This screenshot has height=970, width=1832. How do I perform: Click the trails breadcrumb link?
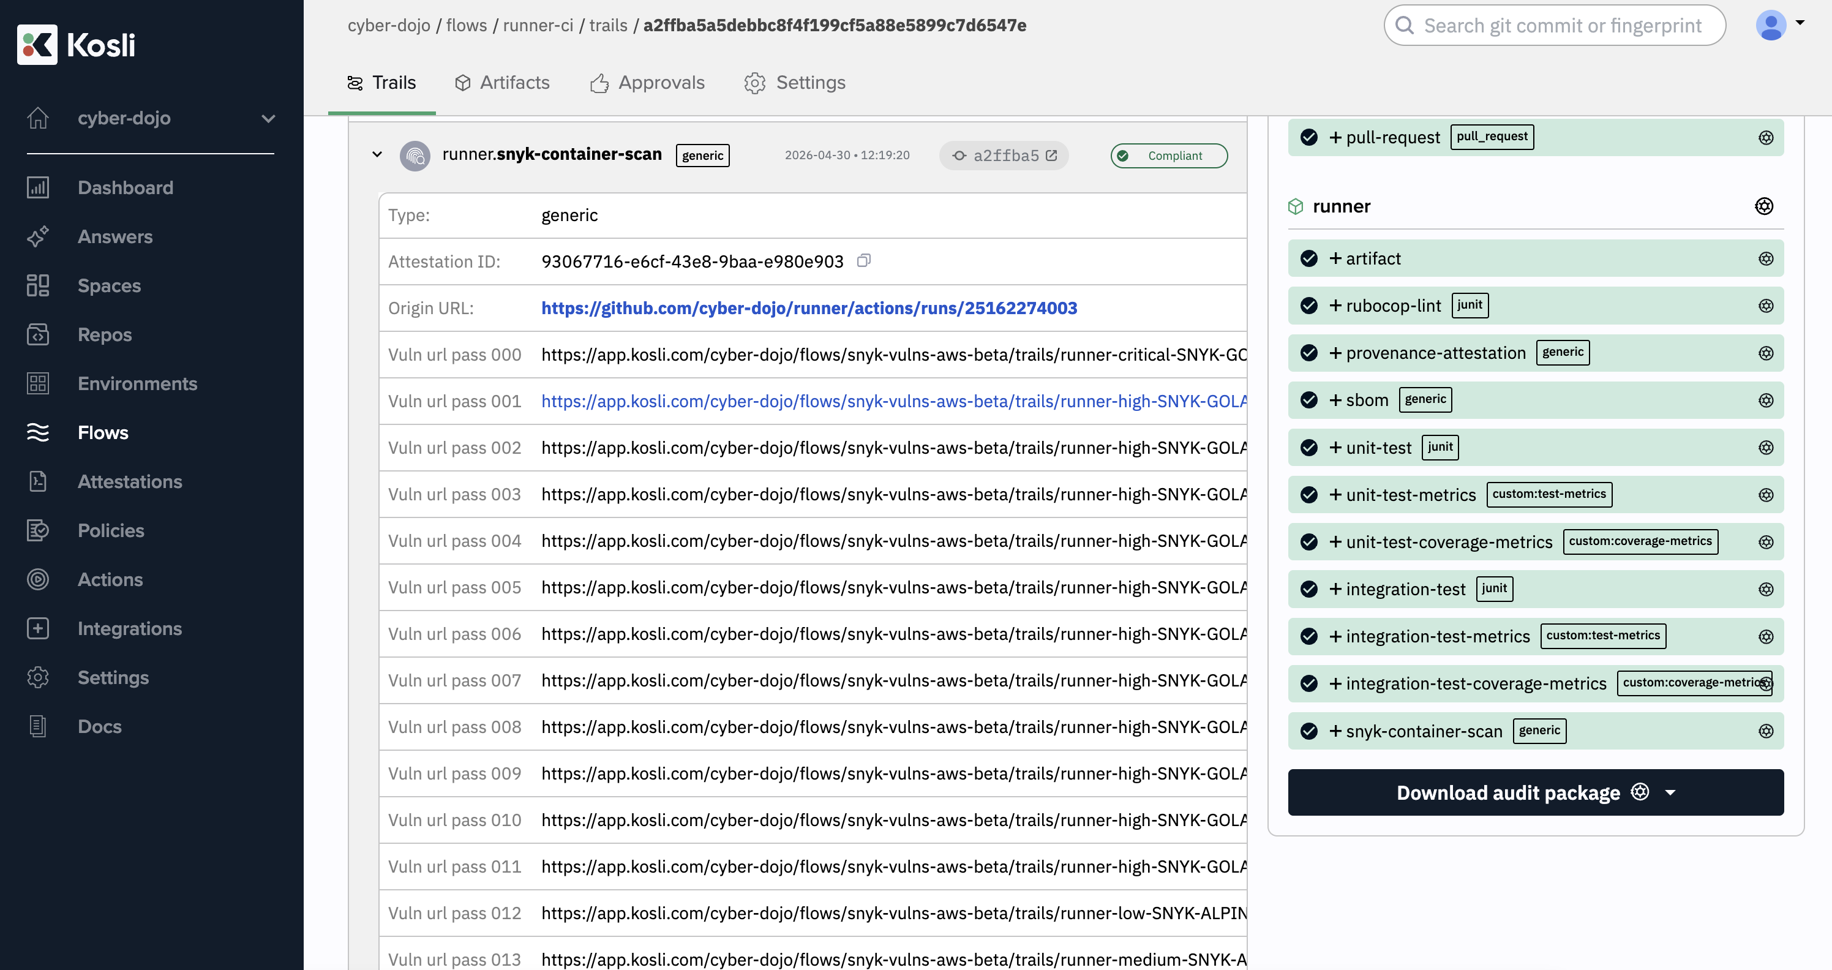(608, 26)
